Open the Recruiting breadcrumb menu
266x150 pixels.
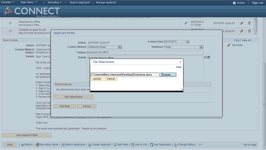click(54, 2)
